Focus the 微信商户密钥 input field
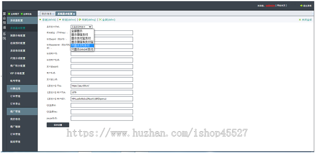This screenshot has height=153, width=315. (102, 60)
